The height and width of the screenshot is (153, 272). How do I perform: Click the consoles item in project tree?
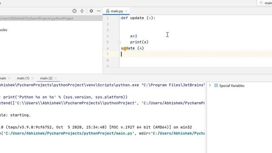coord(4,30)
